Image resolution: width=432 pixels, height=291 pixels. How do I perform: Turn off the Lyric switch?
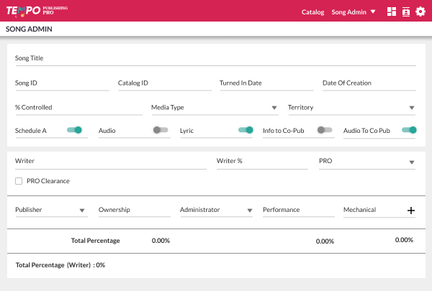(246, 130)
